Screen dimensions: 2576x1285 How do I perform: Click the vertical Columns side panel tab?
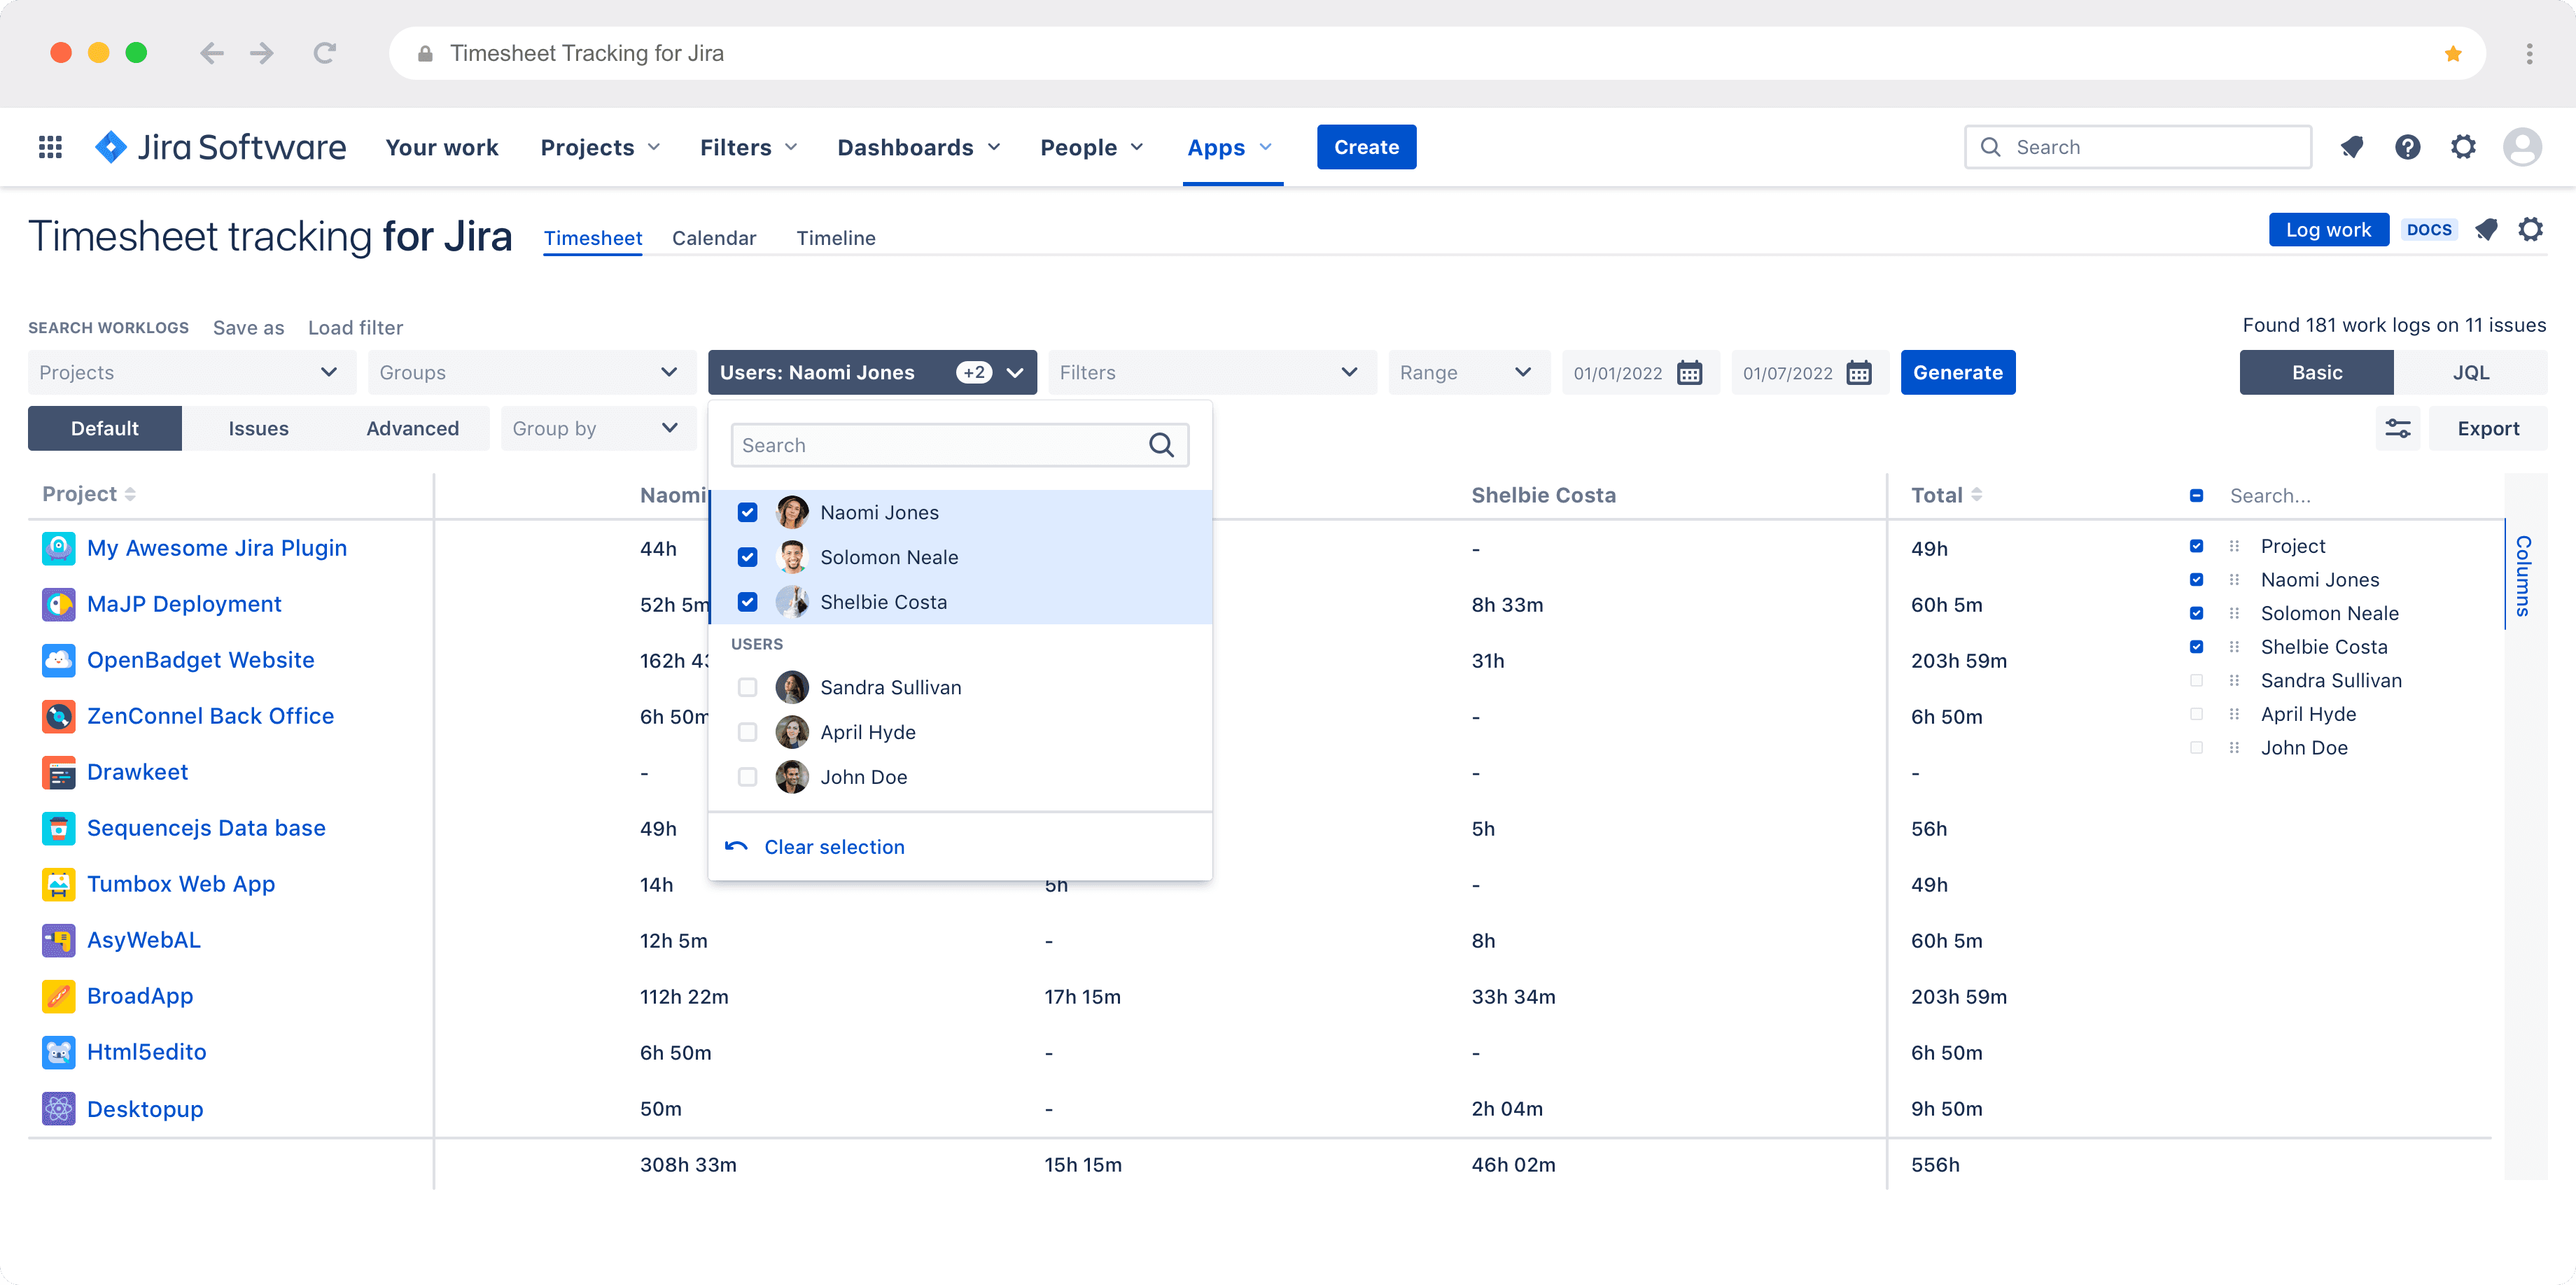click(x=2524, y=575)
